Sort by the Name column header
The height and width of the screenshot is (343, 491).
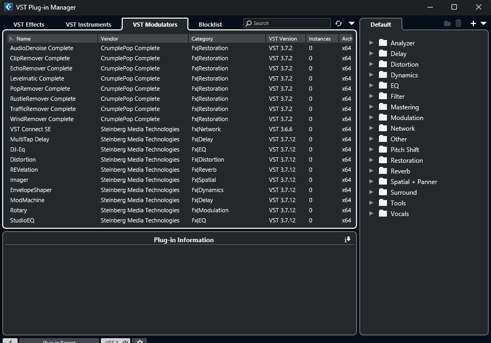(x=52, y=38)
